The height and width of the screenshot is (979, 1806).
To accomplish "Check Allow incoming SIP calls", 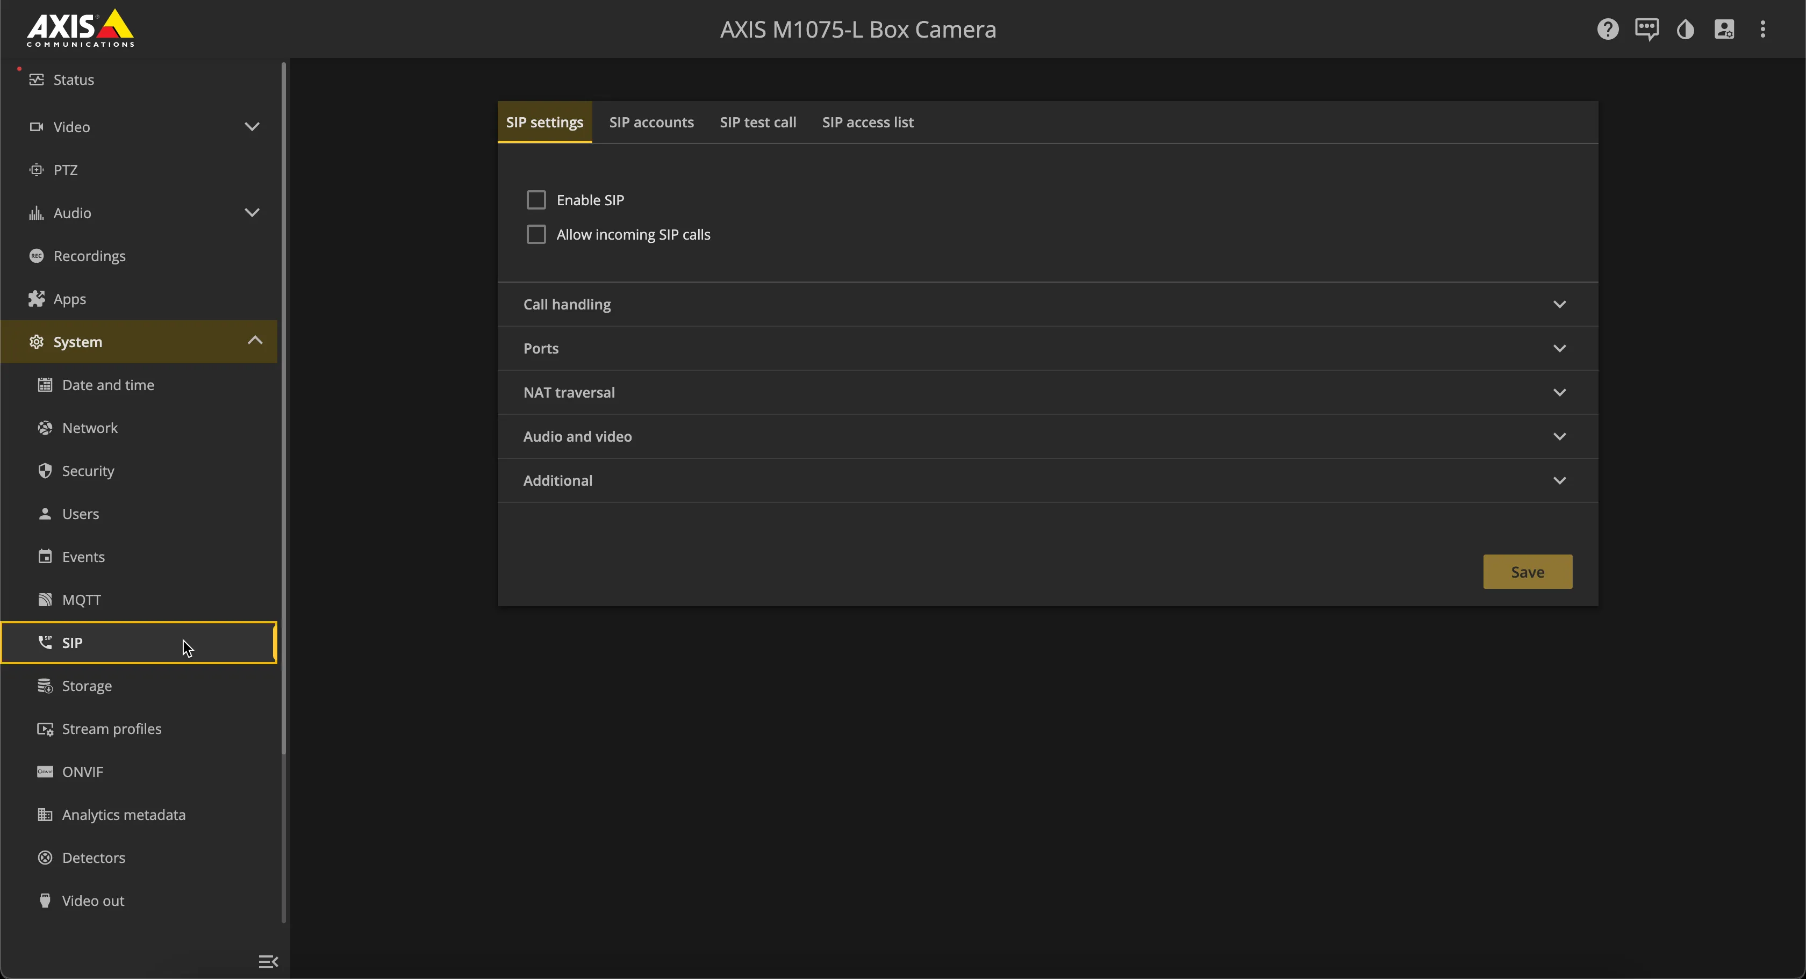I will click(536, 235).
